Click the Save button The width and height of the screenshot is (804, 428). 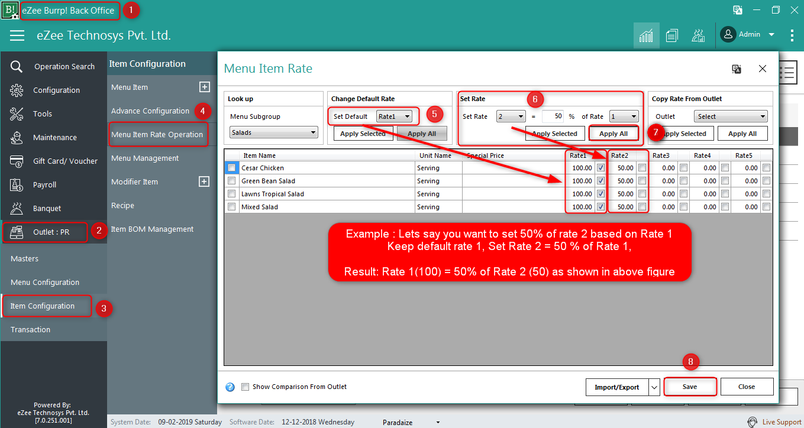pos(690,387)
